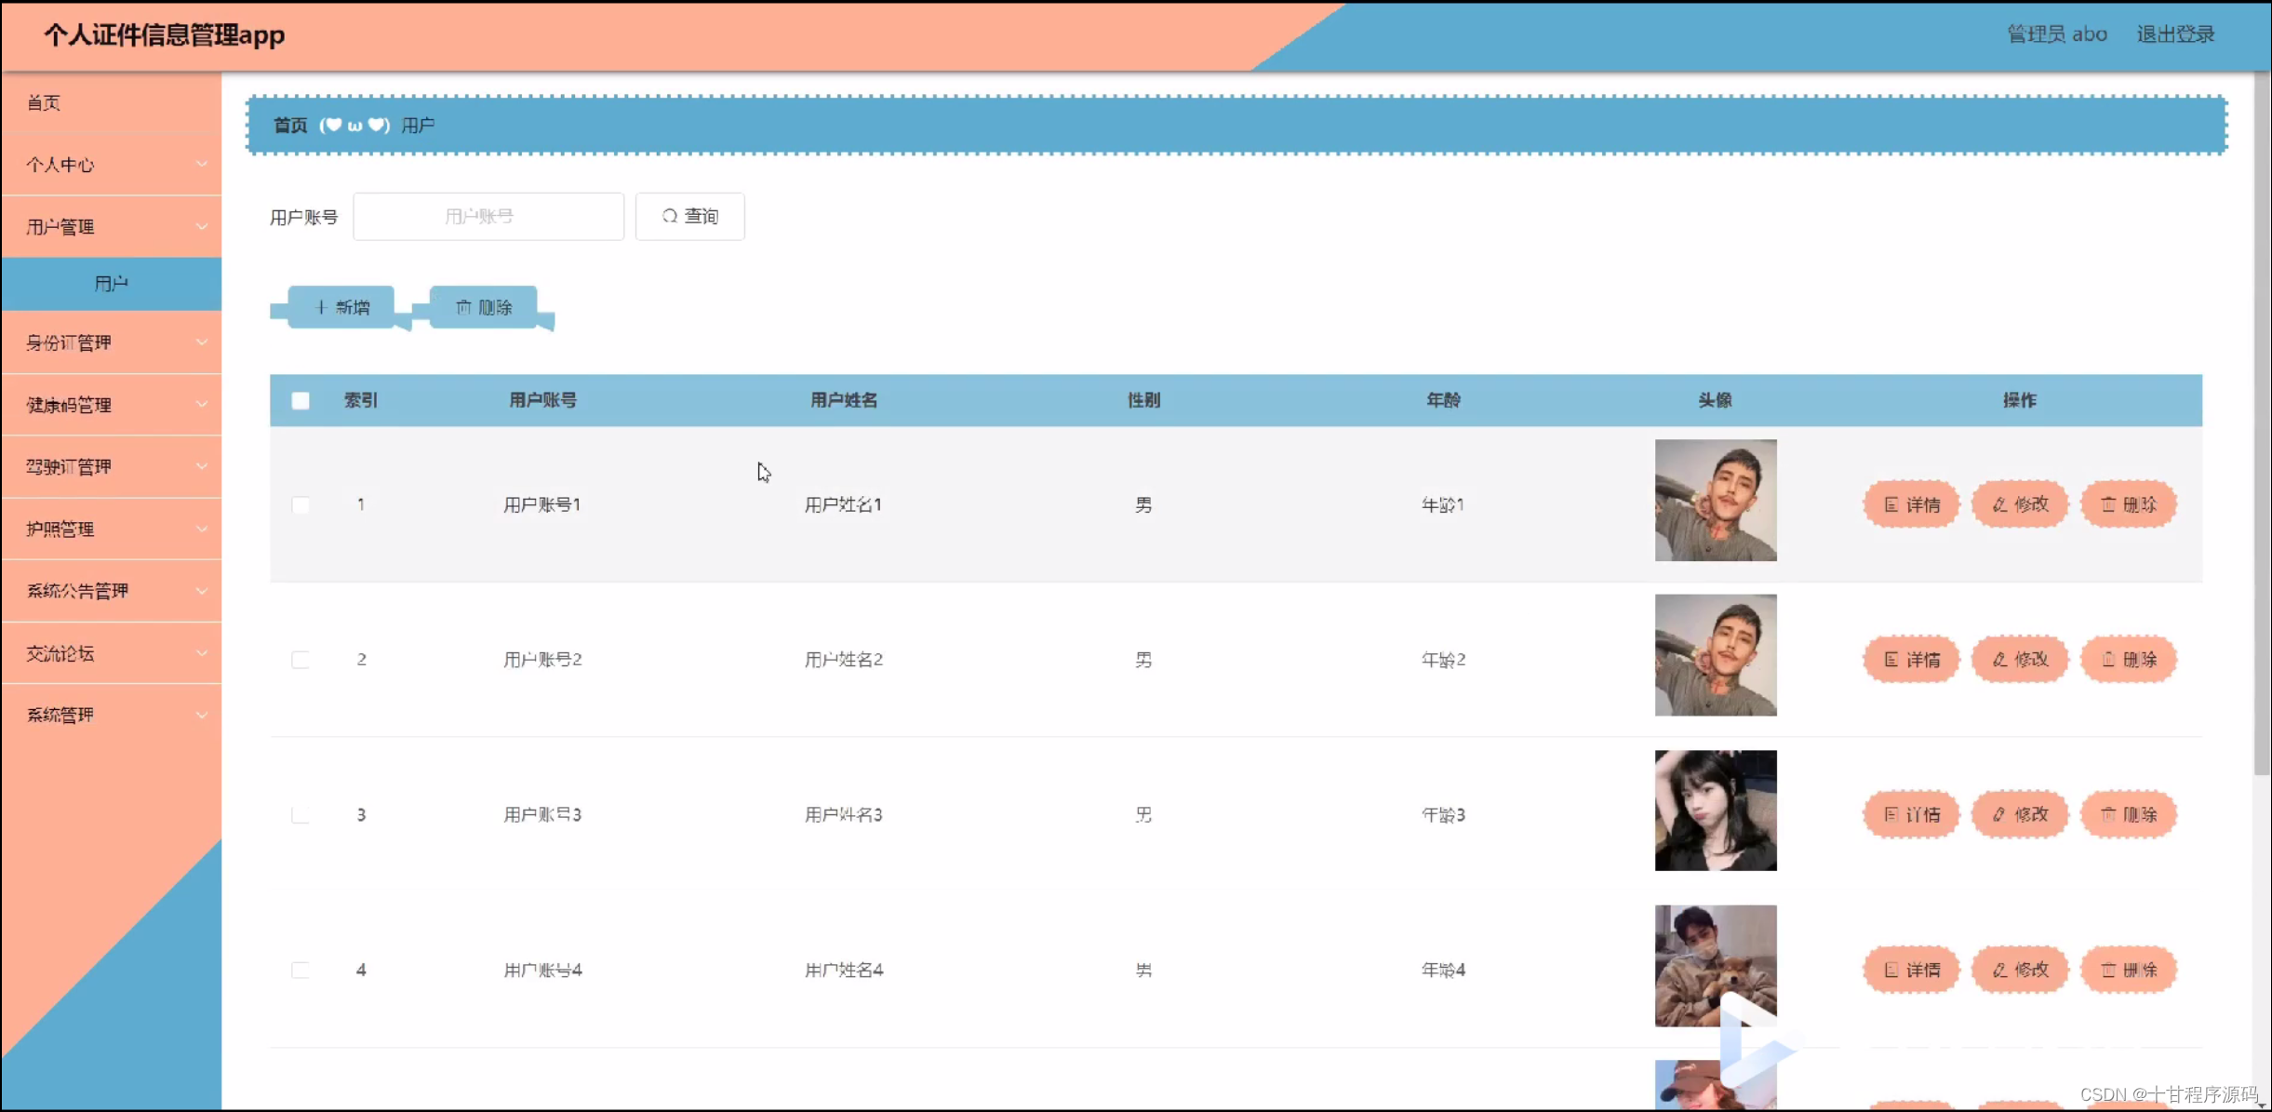Screen dimensions: 2272x1112
Task: Click the 详情 button in row 1
Action: tap(1911, 504)
